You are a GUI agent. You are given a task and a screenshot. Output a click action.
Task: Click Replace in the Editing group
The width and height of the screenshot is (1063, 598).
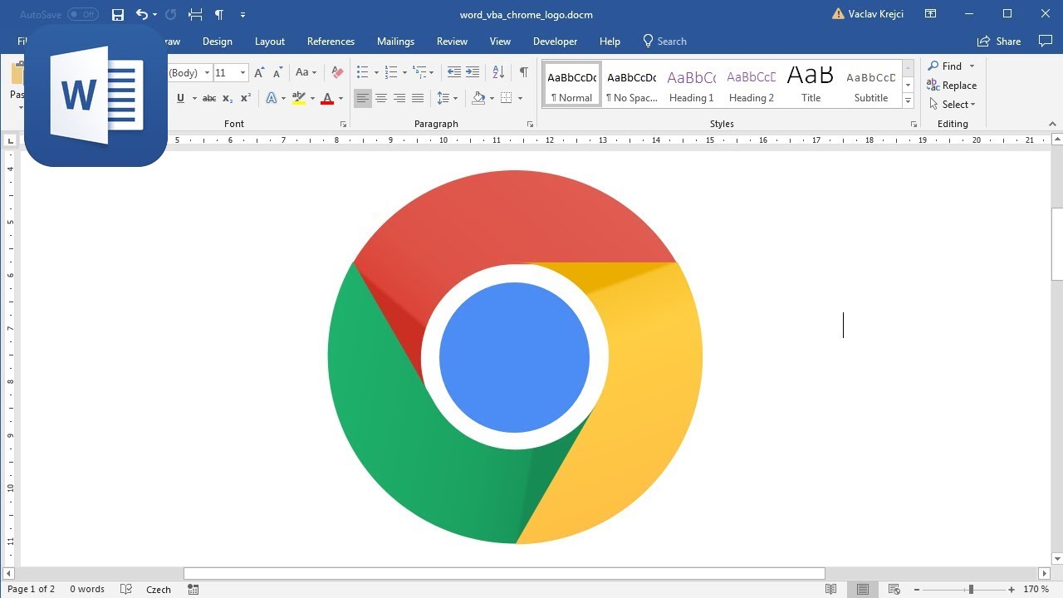coord(952,86)
